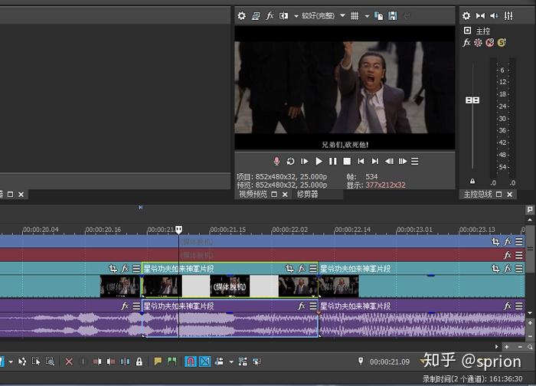Select the 主控总线 tab
536x386 pixels.
pyautogui.click(x=478, y=195)
